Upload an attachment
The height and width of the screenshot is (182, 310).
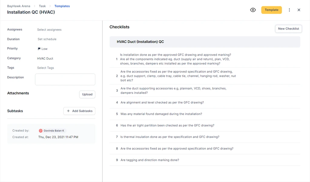[87, 94]
